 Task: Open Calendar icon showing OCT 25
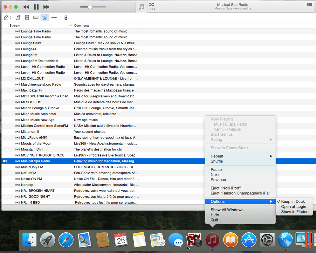pyautogui.click(x=121, y=240)
